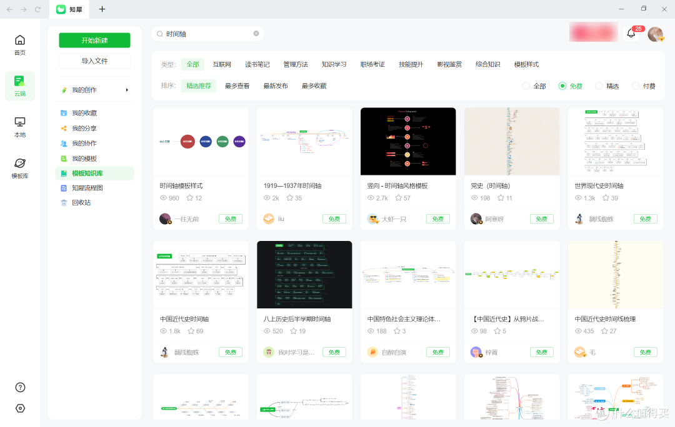The width and height of the screenshot is (675, 427).
Task: Filter by 模板样式 type
Action: (526, 64)
